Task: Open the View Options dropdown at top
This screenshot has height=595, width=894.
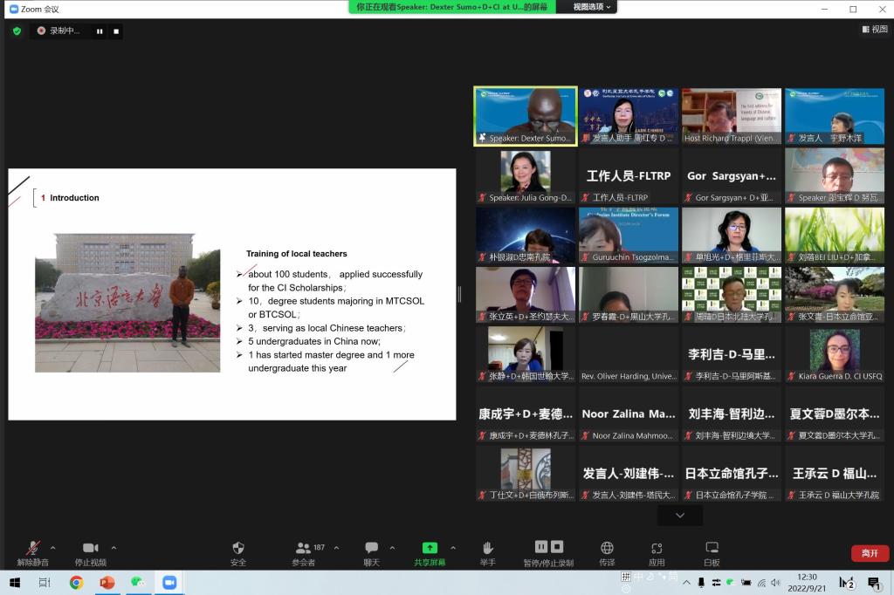Action: [x=593, y=7]
